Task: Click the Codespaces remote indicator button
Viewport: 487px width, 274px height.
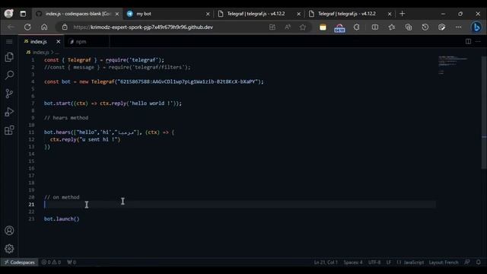Action: tap(19, 262)
